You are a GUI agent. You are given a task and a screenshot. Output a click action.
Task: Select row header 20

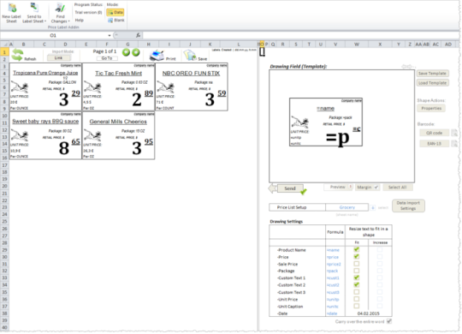pyautogui.click(x=5, y=186)
